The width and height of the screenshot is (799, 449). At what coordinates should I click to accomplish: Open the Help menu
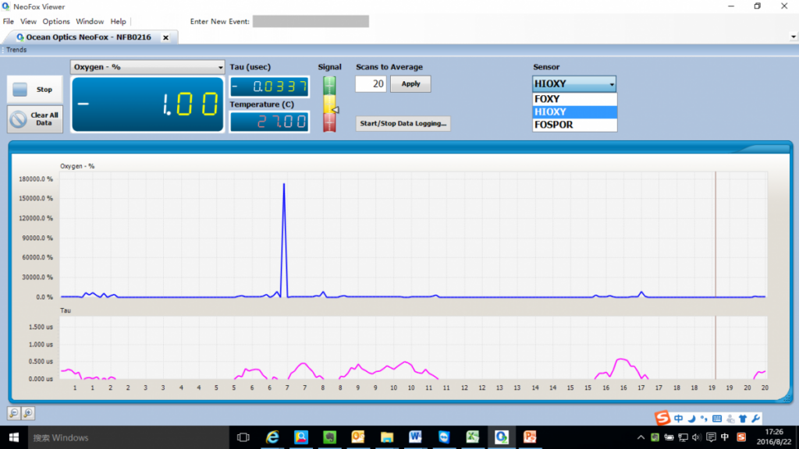[119, 21]
